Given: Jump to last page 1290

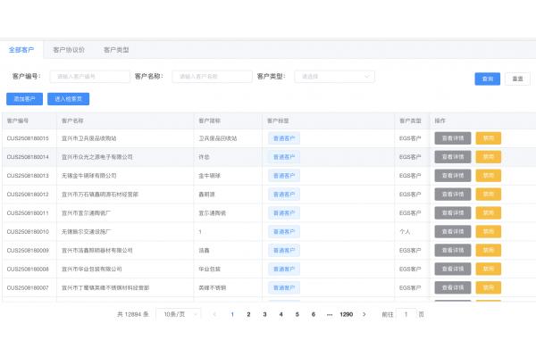Looking at the screenshot, I should tap(346, 314).
